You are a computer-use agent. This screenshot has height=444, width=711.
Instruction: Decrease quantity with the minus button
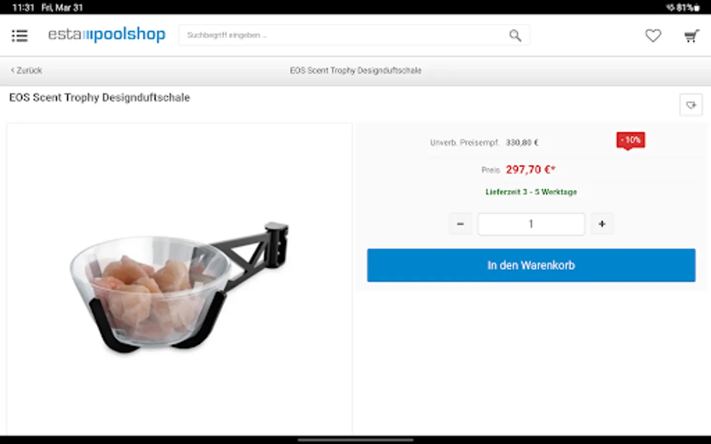[460, 224]
